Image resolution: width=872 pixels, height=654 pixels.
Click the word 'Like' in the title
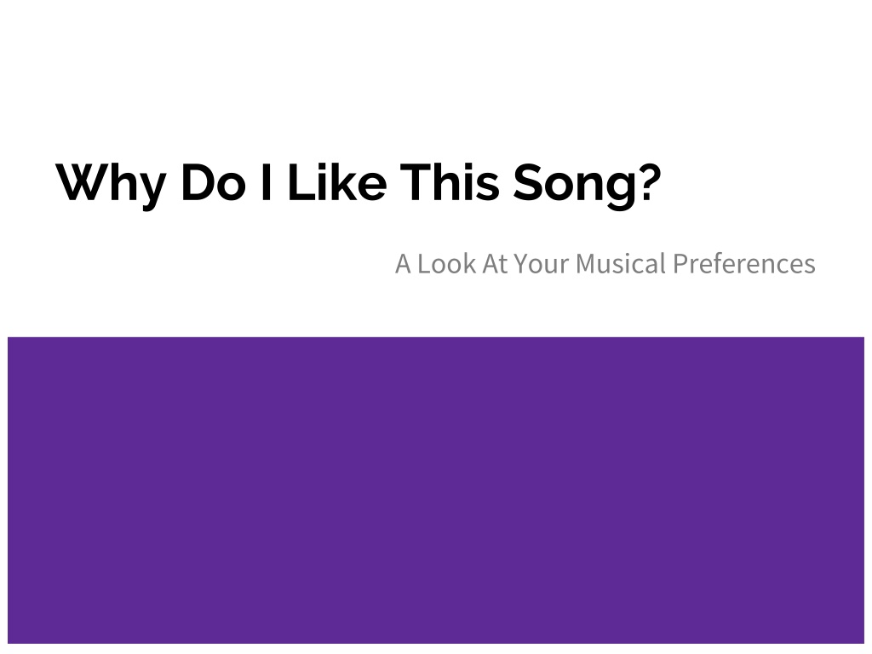point(337,182)
